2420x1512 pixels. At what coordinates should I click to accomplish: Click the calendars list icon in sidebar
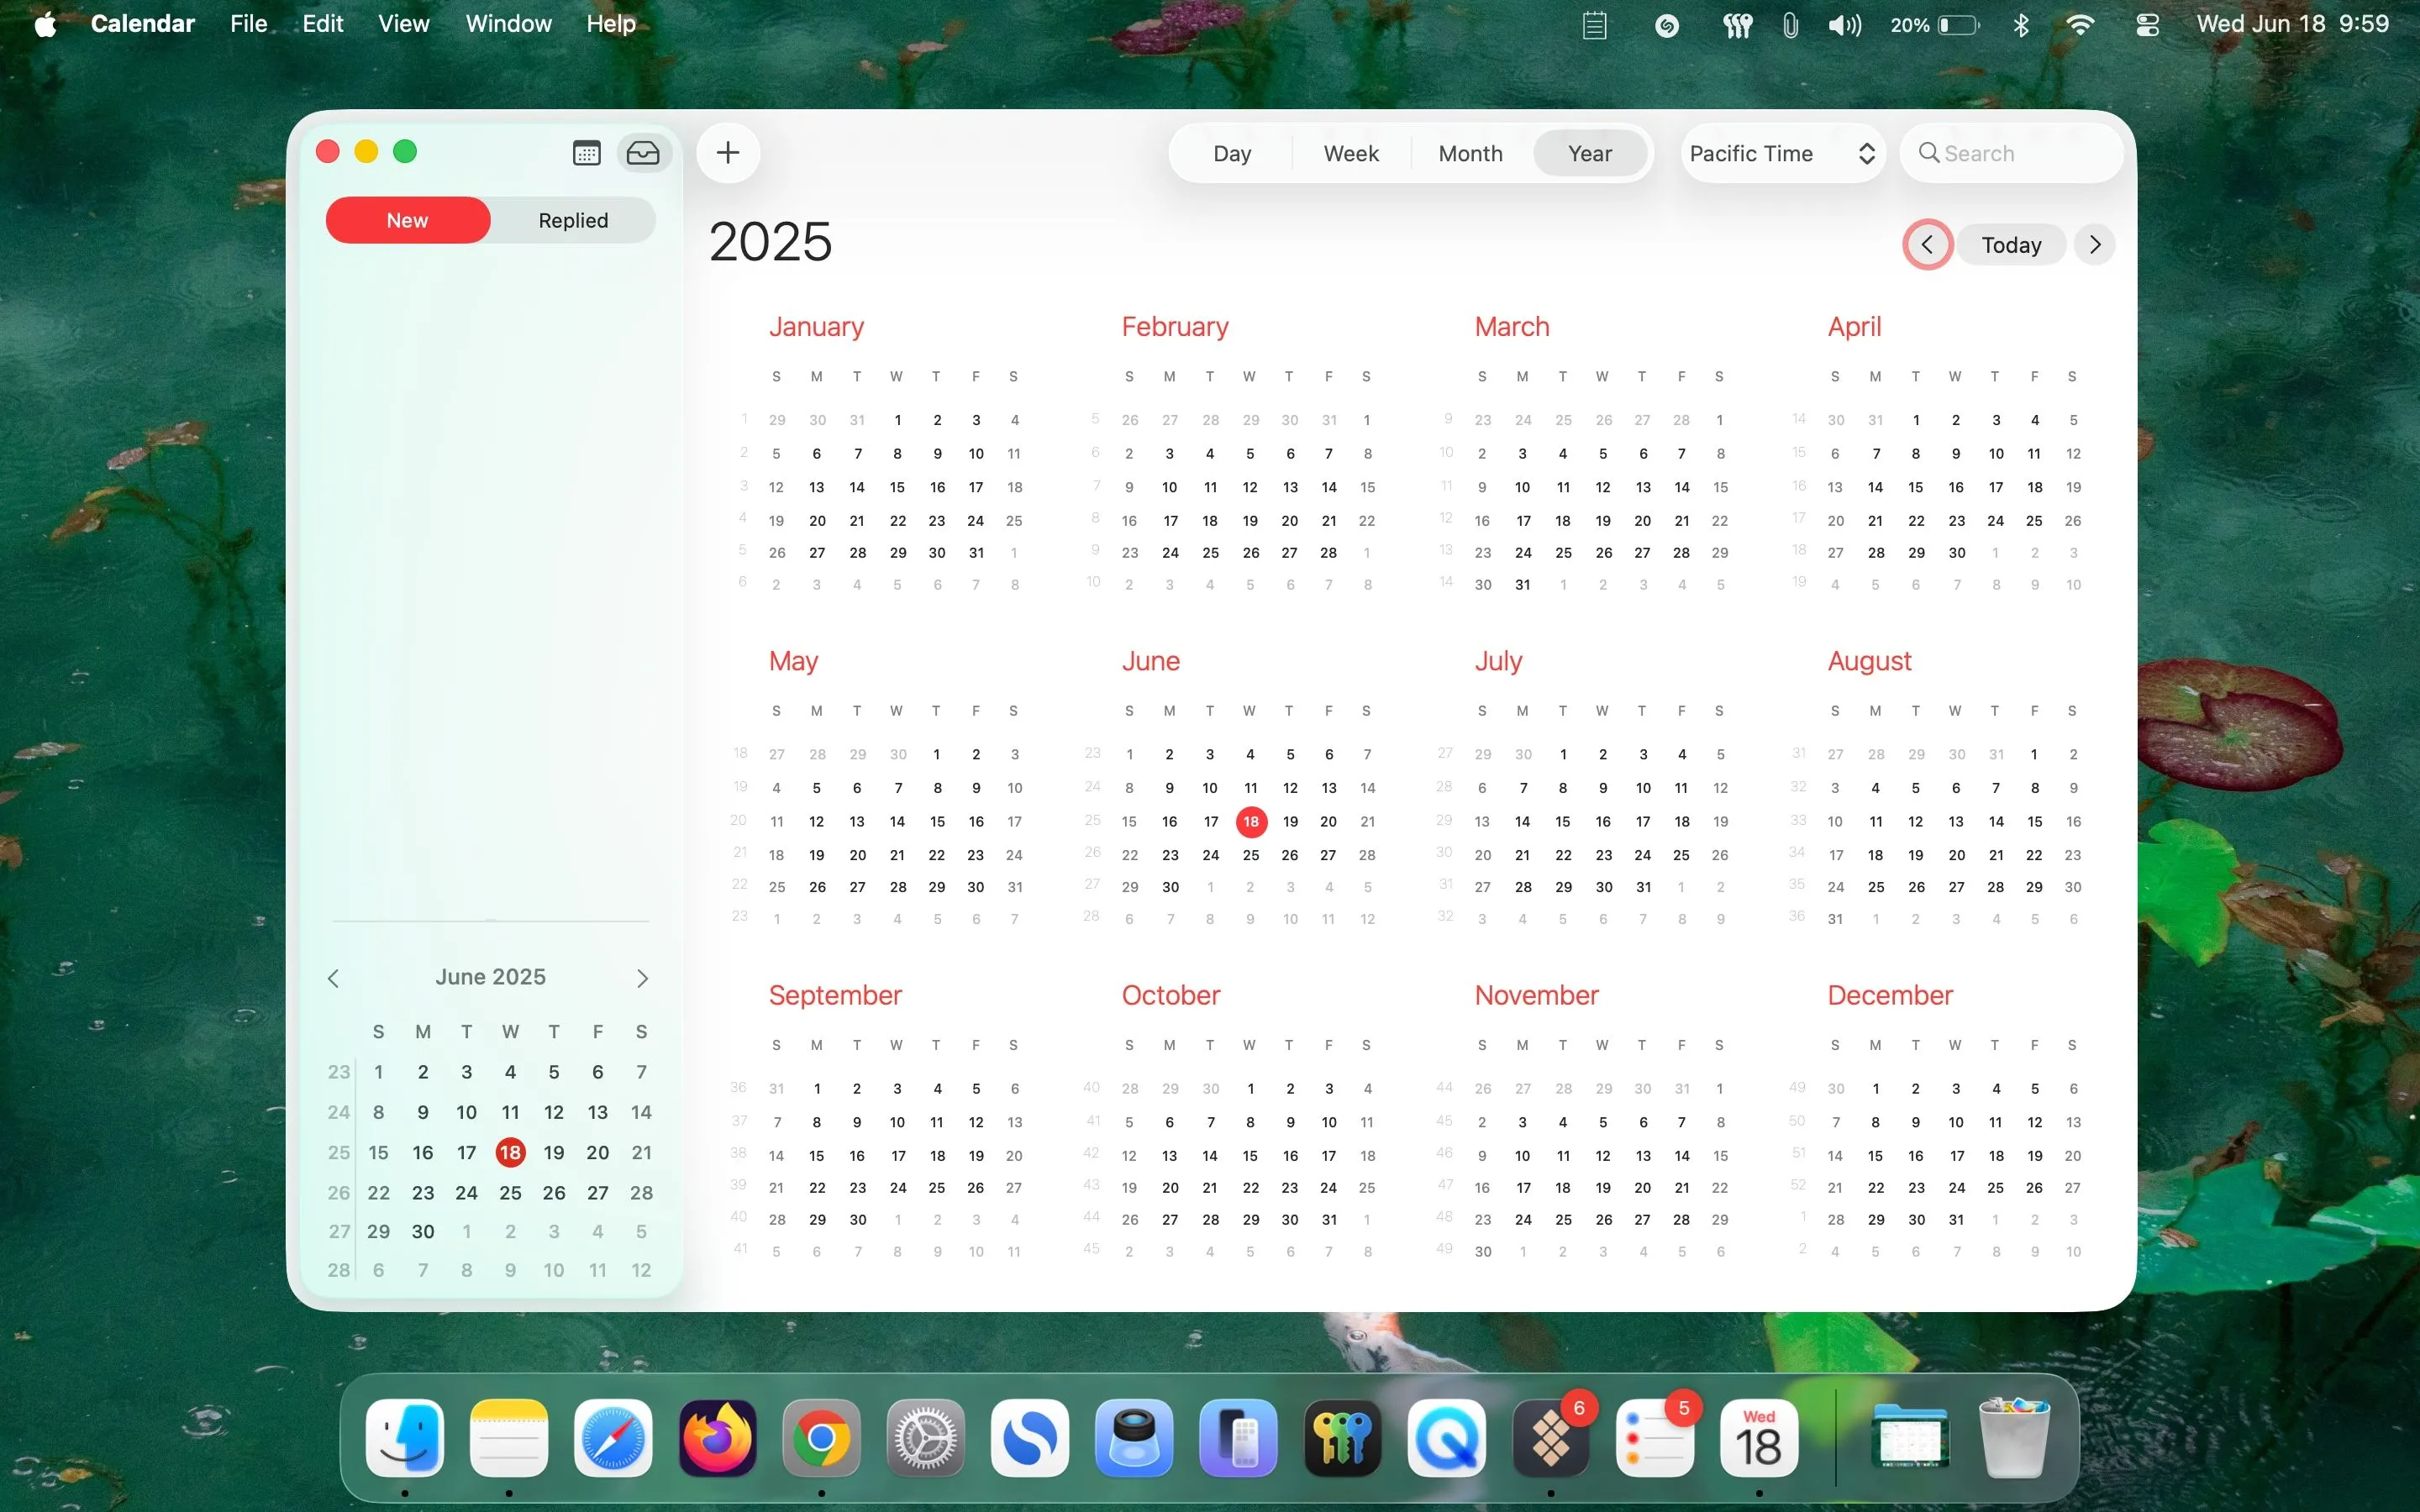(x=586, y=153)
